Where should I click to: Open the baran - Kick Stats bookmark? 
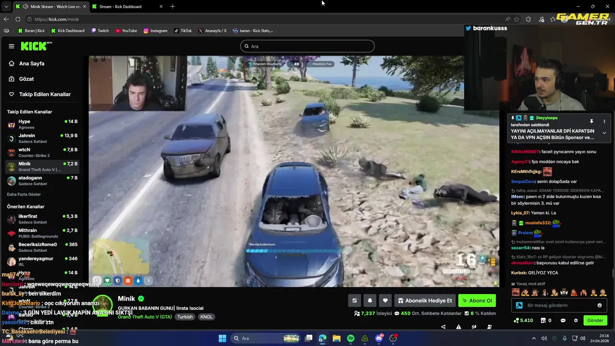(253, 31)
